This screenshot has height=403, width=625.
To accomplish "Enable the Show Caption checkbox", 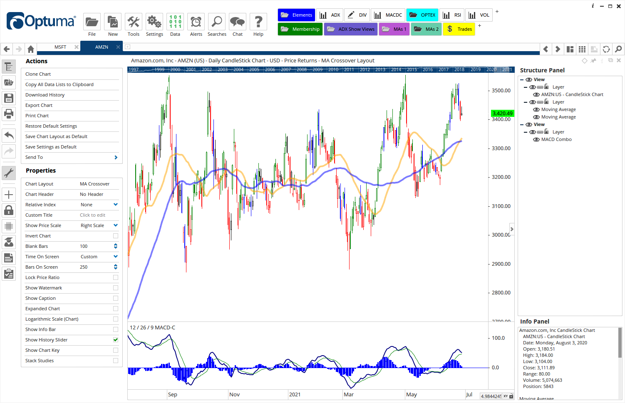I will coord(116,298).
